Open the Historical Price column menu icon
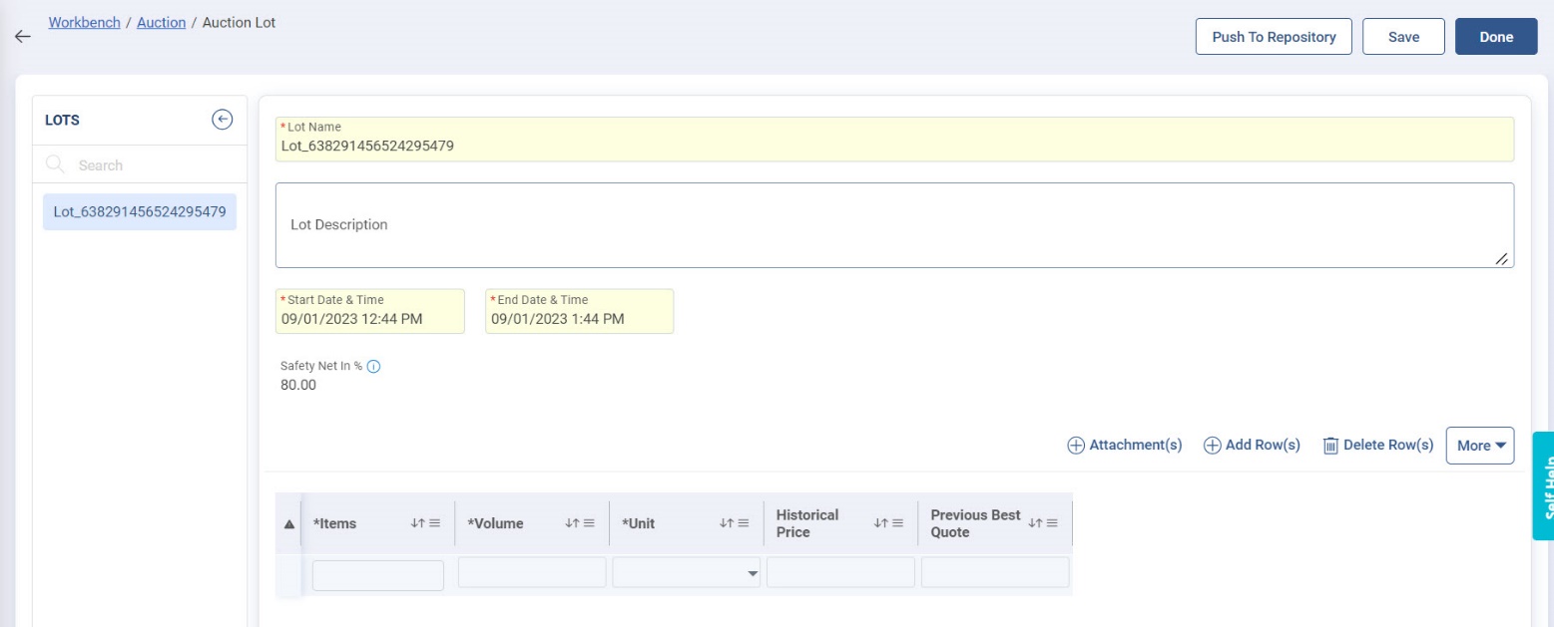 point(897,523)
